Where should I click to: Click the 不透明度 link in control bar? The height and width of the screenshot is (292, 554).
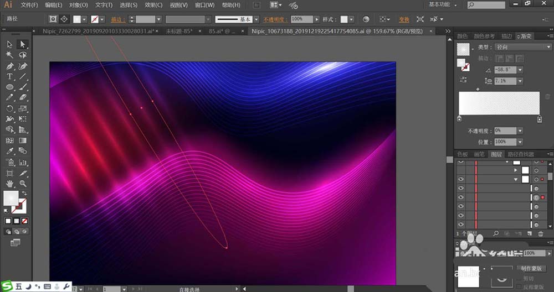[x=272, y=19]
